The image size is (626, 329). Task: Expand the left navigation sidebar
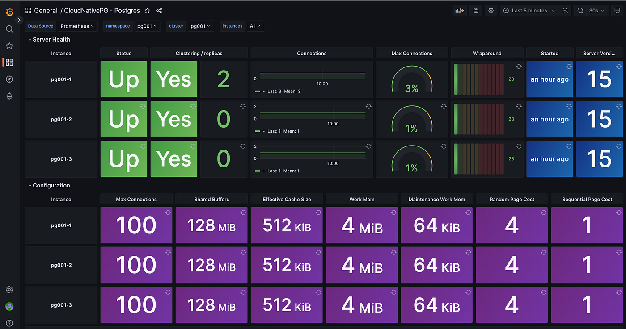coord(19,20)
